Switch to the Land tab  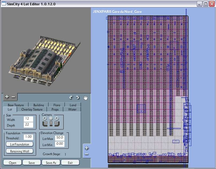(73, 105)
